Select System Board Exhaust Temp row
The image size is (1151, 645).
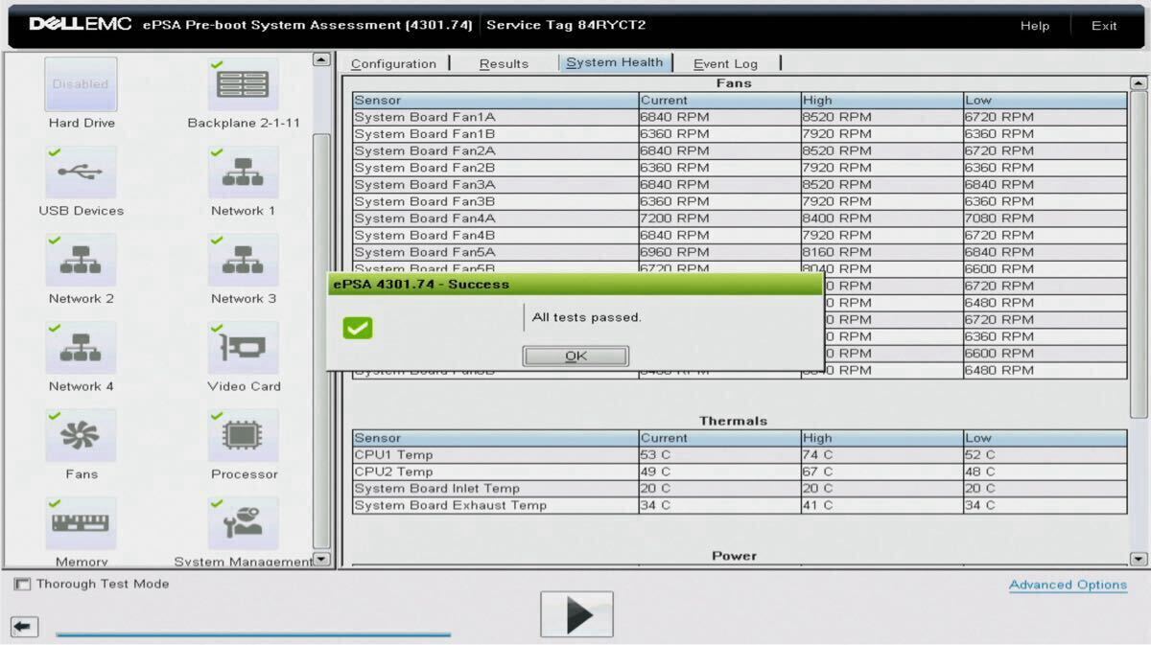740,505
